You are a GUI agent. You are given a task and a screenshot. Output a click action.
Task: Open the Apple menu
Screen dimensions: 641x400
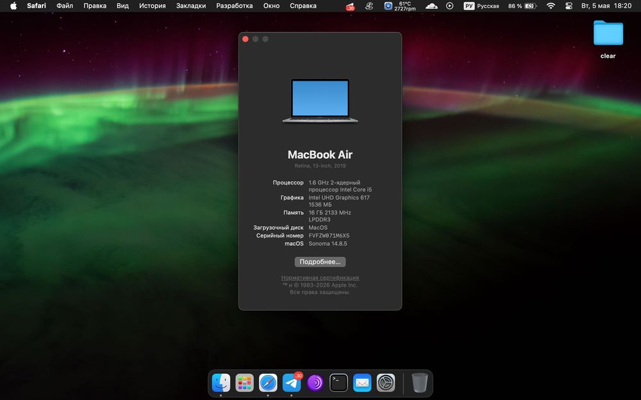point(13,6)
